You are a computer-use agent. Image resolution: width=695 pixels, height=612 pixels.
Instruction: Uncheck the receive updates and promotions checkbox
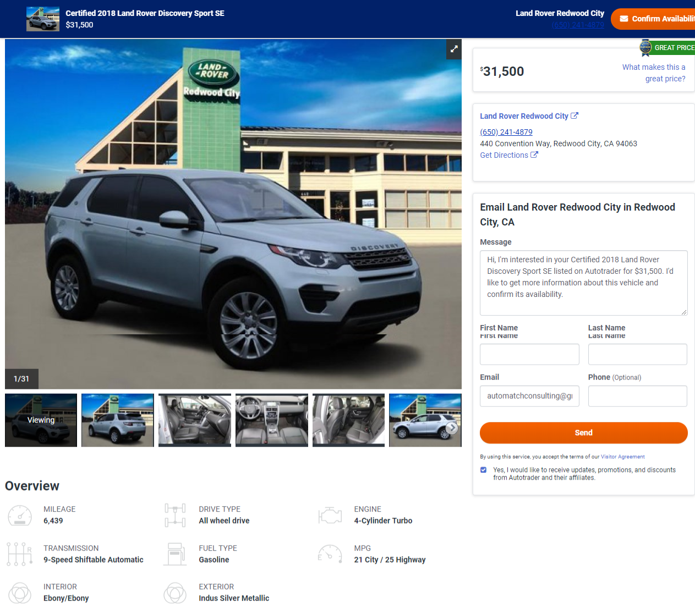point(483,470)
